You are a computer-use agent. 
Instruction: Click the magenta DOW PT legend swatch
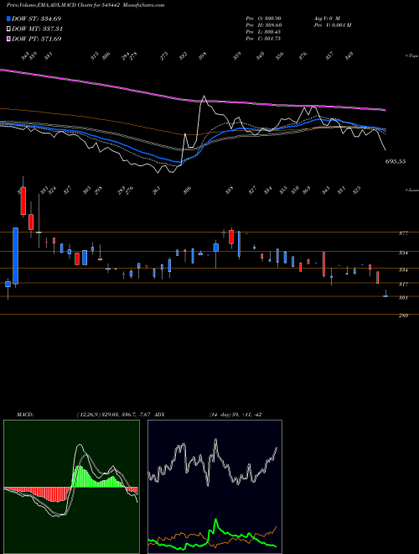point(8,39)
